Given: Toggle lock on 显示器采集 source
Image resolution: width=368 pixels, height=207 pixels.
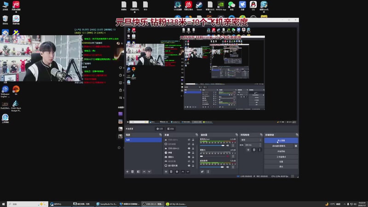Looking at the screenshot, I should 193,166.
